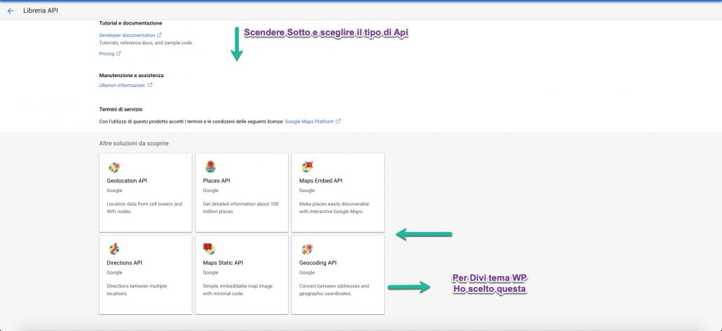Open the Developer documentation link

[127, 35]
